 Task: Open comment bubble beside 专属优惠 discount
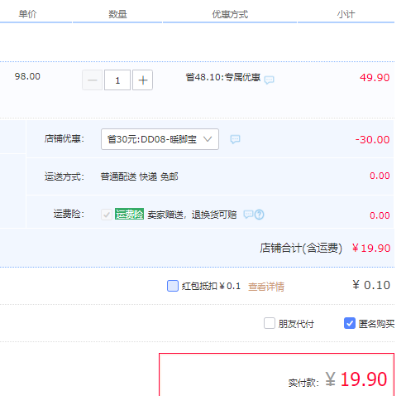269,80
